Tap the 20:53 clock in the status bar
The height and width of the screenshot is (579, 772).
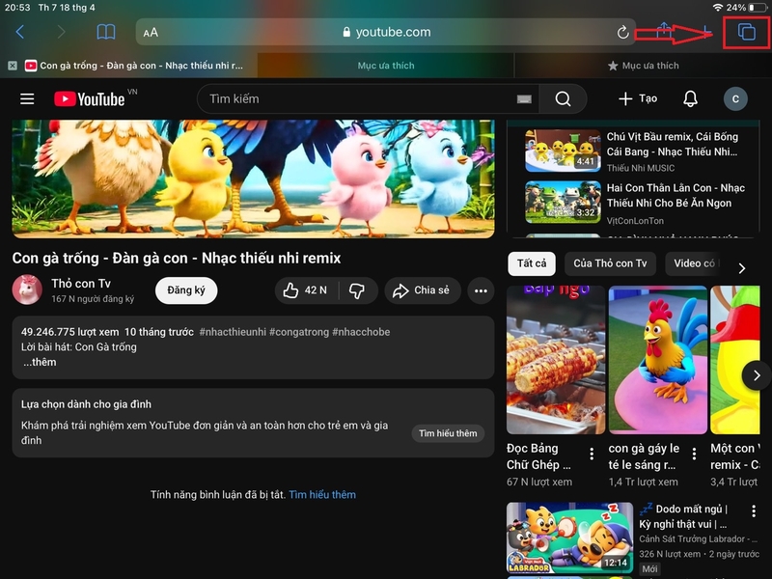(16, 8)
